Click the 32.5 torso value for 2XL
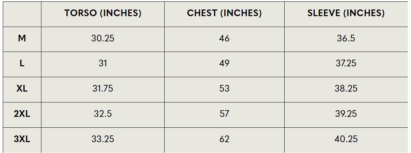The height and width of the screenshot is (153, 411). [102, 114]
